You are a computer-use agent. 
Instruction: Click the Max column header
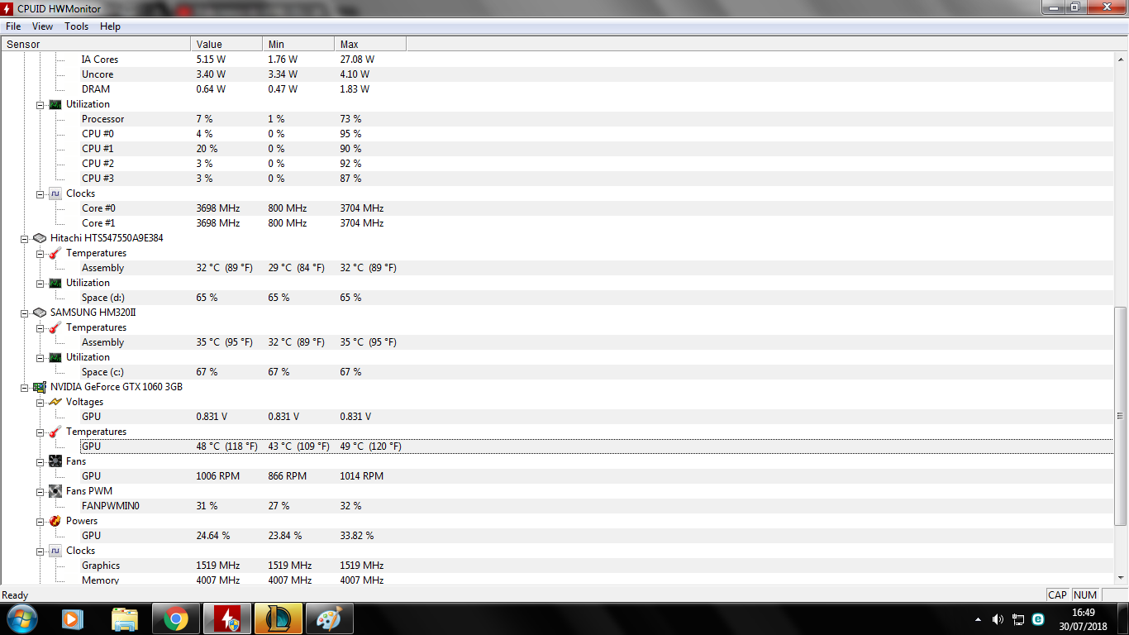tap(370, 44)
